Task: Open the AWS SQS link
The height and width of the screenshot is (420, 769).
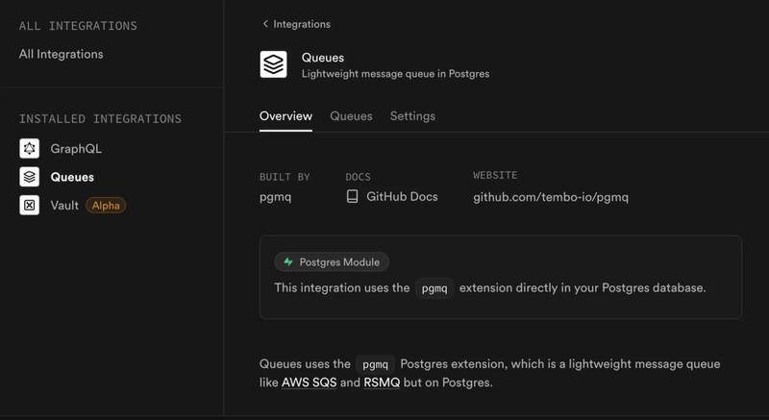Action: tap(309, 383)
